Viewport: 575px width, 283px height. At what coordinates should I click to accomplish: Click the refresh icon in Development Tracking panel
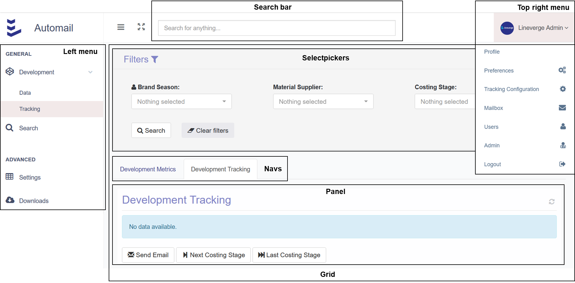(552, 202)
